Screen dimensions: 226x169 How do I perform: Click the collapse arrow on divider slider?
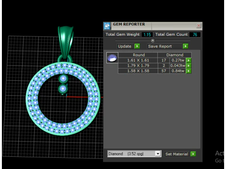coord(153,40)
